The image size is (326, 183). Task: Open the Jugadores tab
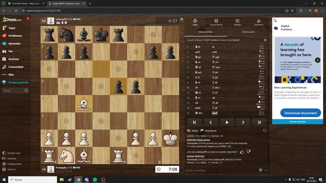coord(259,22)
